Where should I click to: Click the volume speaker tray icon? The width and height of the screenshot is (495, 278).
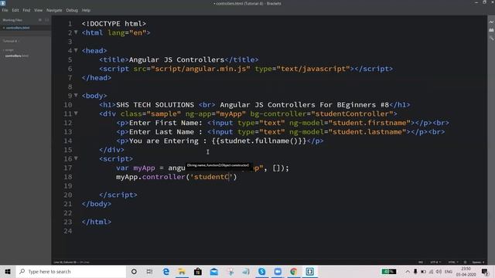click(439, 271)
